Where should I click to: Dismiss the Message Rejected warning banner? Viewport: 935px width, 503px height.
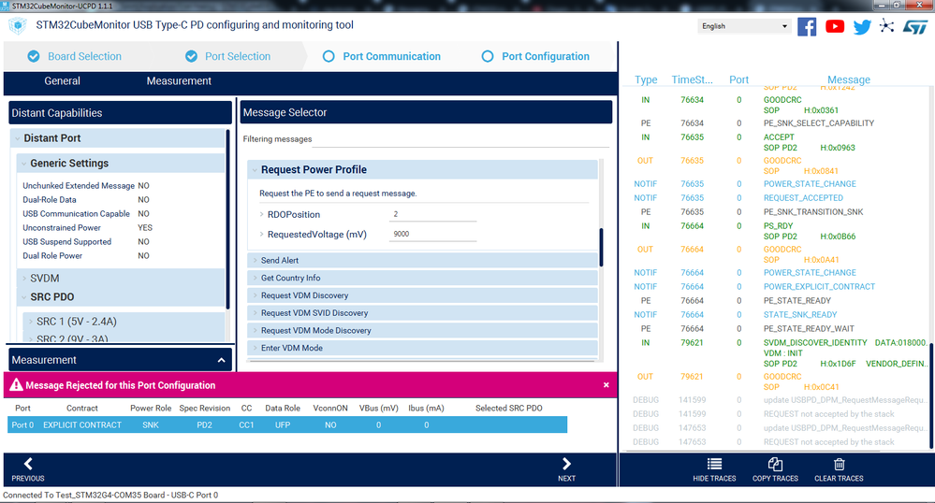coord(606,385)
